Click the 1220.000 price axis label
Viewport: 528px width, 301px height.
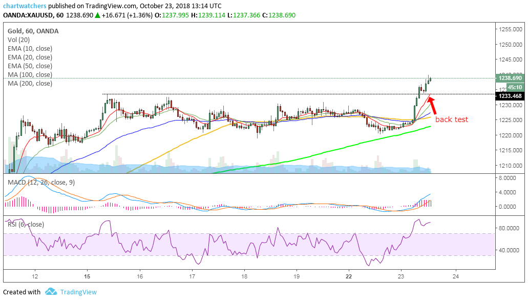511,135
